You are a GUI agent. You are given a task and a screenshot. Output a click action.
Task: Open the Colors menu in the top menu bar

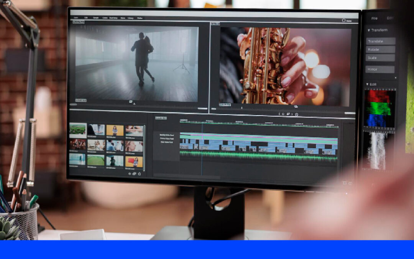click(x=105, y=18)
